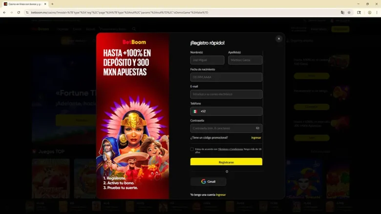Click the betboom.mx address bar URL
Viewport: 381px width, 214px height.
coord(120,12)
